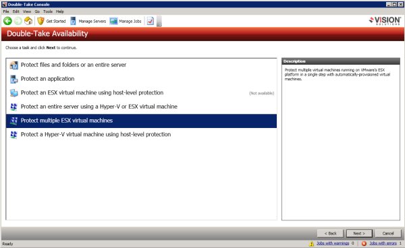Click the Next button
The width and height of the screenshot is (405, 248).
pos(359,233)
